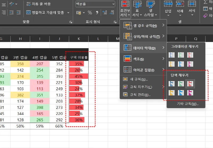Click the 4번 캡슐 header cell
The image size is (213, 148).
(x=40, y=57)
